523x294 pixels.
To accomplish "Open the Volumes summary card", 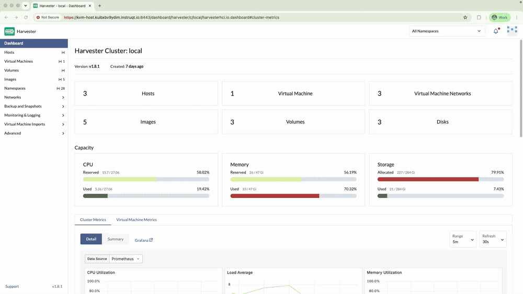I will coord(293,122).
